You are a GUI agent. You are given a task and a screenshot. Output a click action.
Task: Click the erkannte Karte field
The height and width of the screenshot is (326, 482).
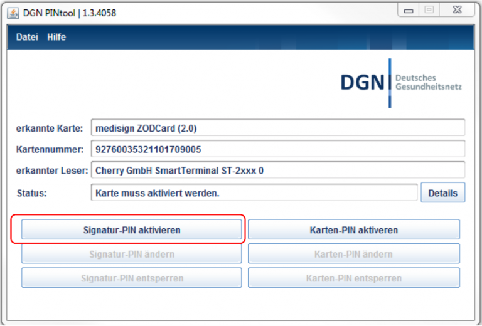click(x=278, y=128)
